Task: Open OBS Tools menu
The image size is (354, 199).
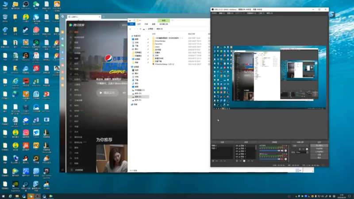Action: [x=261, y=13]
